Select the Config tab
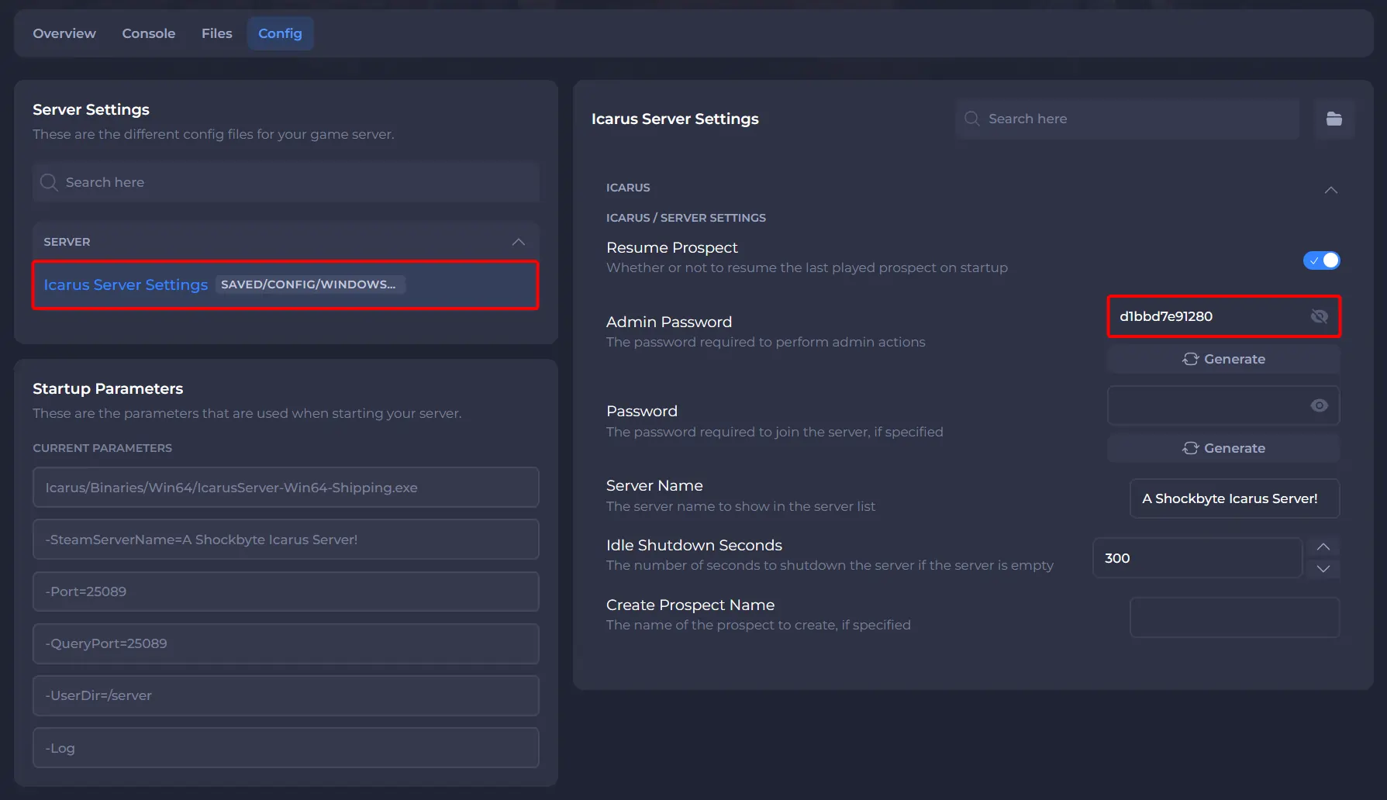Viewport: 1387px width, 800px height. click(x=280, y=33)
